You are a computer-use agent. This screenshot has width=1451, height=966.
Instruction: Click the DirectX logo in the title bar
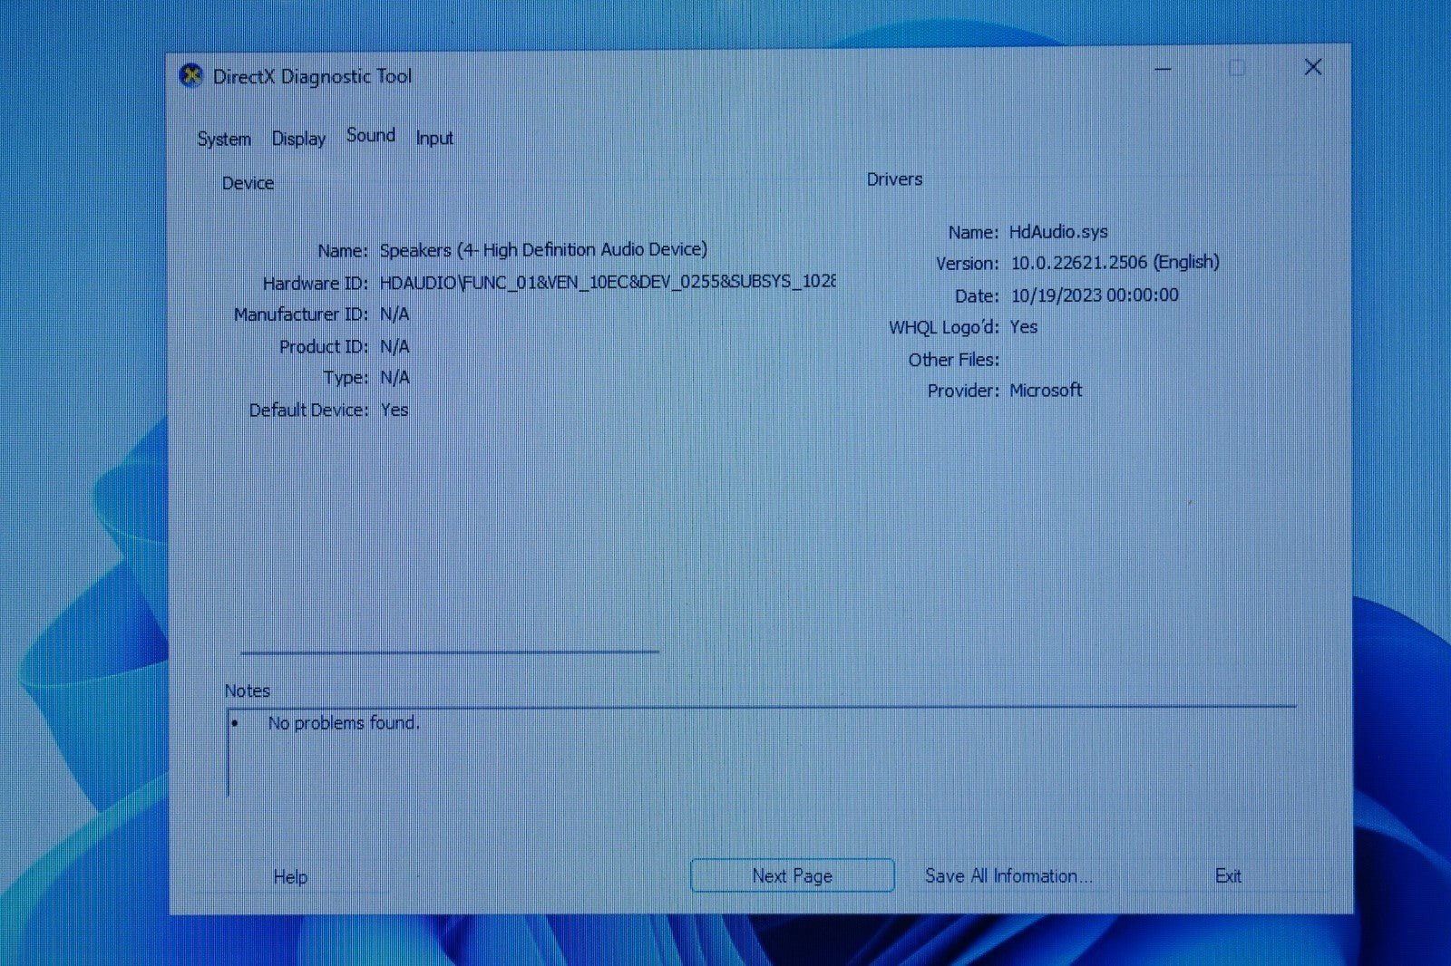(x=190, y=76)
